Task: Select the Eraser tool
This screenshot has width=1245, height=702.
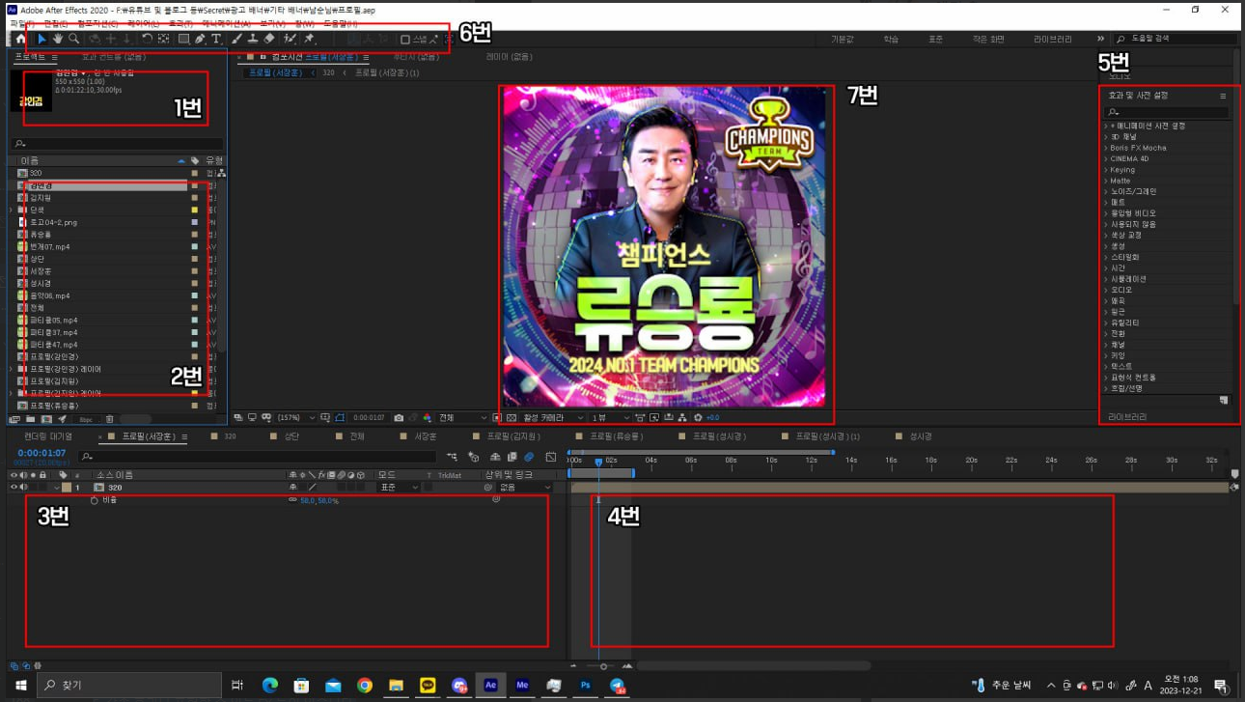Action: (x=269, y=40)
